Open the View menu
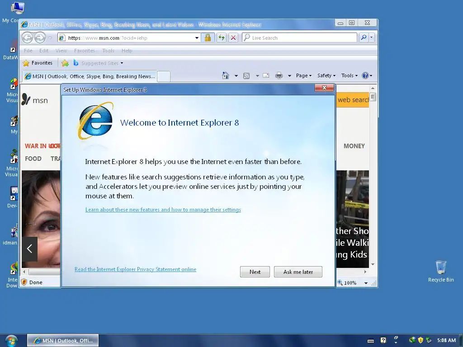463x347 pixels. click(61, 51)
